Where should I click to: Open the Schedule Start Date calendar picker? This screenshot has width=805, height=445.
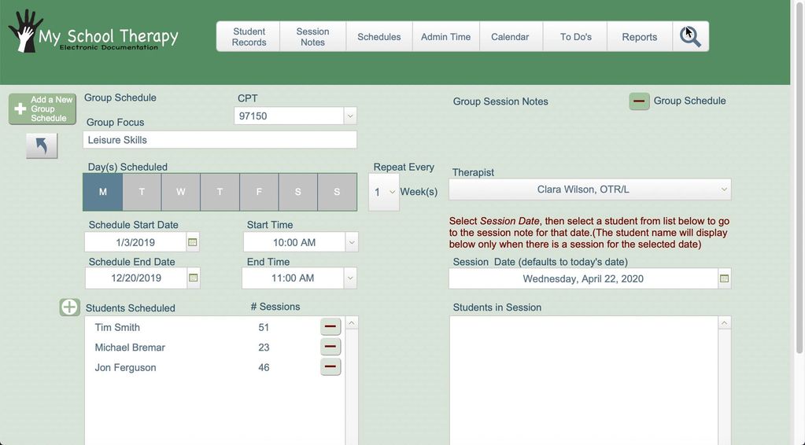[193, 242]
